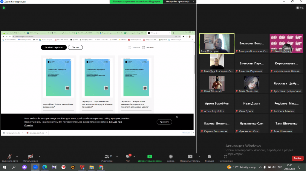Screen dimensions: 306x171
Task: Open the Реакции reactions icon
Action: tap(209, 156)
